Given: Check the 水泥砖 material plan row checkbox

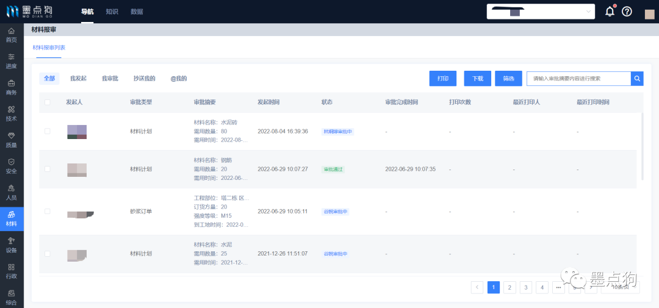Looking at the screenshot, I should (x=48, y=131).
